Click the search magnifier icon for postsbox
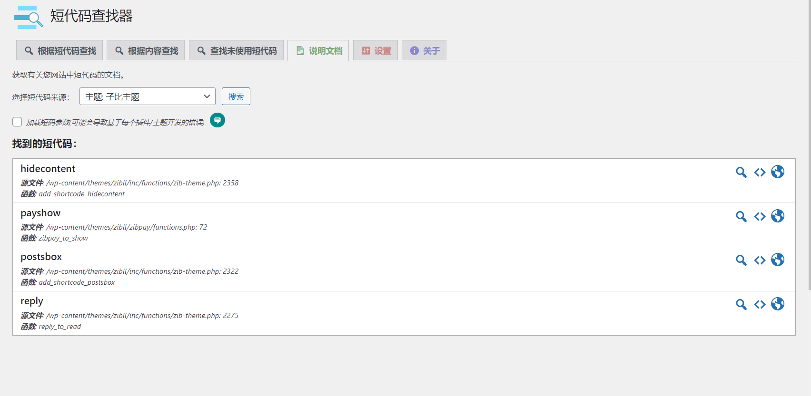 point(741,260)
